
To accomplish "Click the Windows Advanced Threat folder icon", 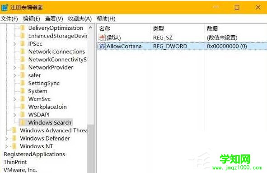I will 14,131.
